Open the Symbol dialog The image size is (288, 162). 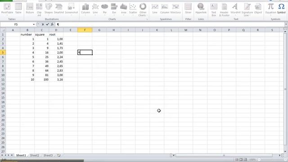281,9
